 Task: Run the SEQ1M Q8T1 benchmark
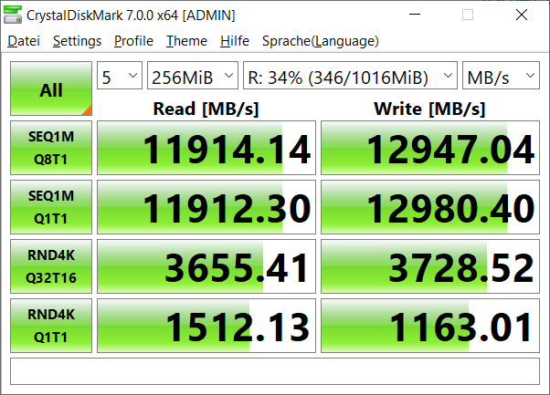click(51, 148)
